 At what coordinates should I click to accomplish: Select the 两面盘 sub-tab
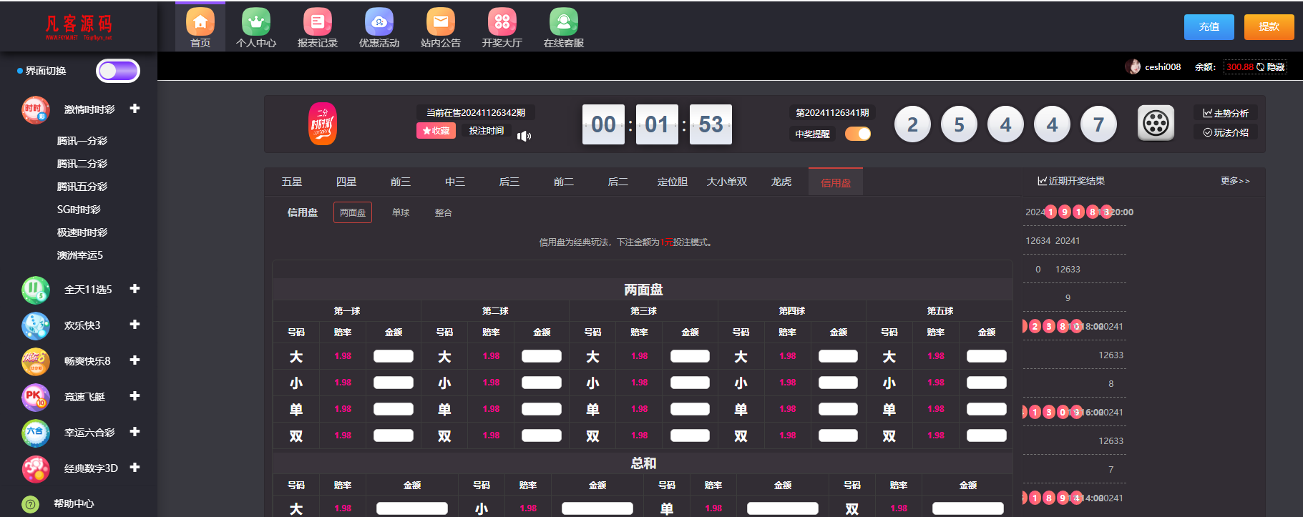(353, 212)
